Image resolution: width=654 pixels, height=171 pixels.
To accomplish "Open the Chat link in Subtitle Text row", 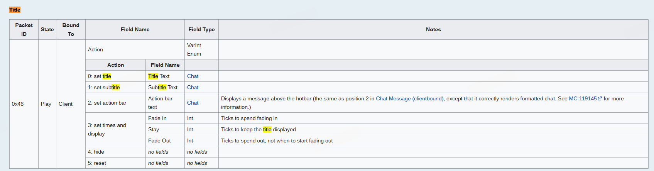I will 193,87.
